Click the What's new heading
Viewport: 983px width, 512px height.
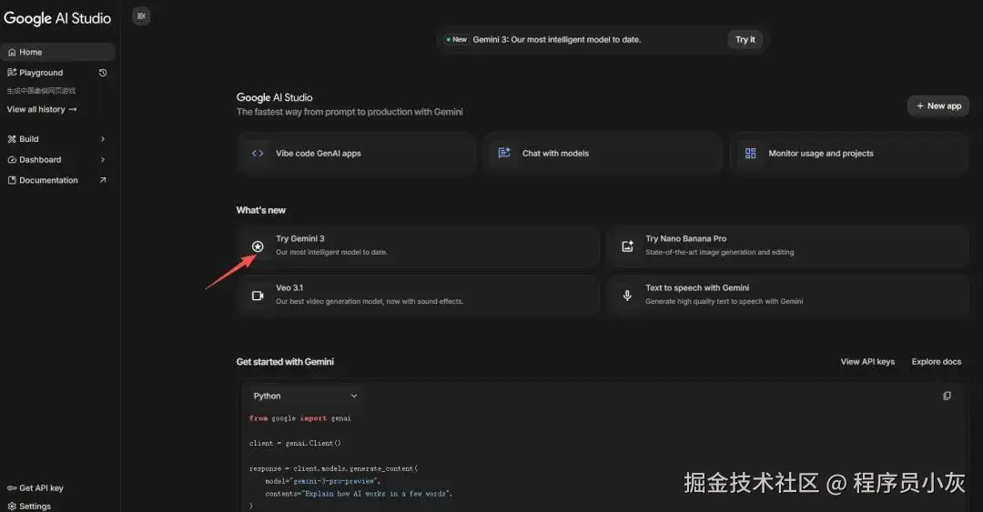point(261,211)
